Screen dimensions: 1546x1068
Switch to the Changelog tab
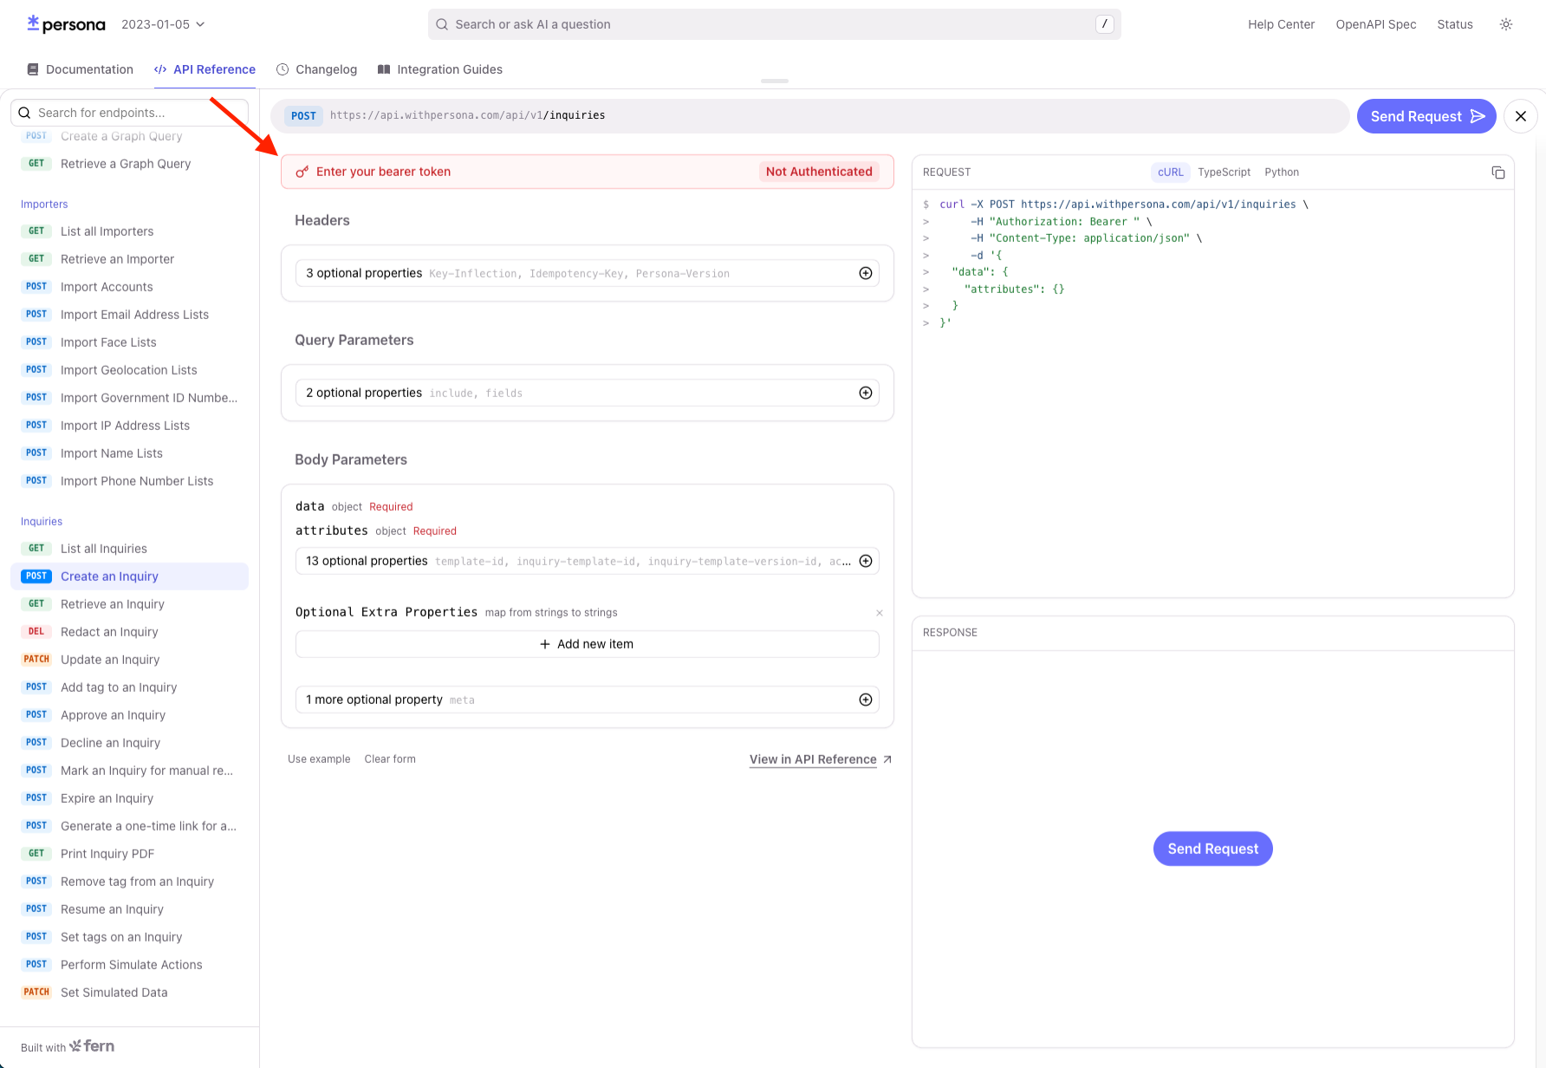coord(316,69)
